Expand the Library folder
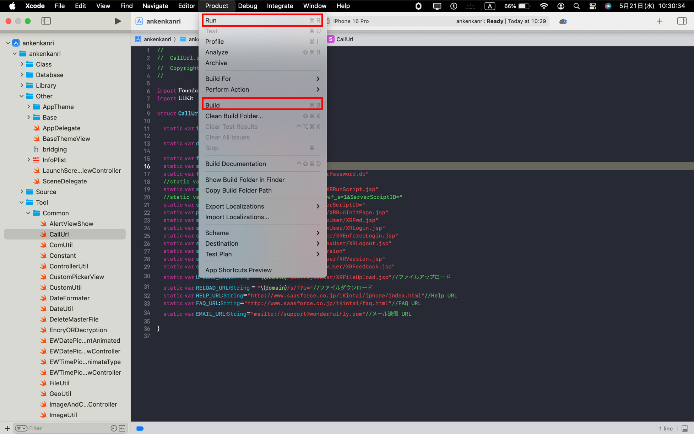The width and height of the screenshot is (694, 434). [22, 86]
